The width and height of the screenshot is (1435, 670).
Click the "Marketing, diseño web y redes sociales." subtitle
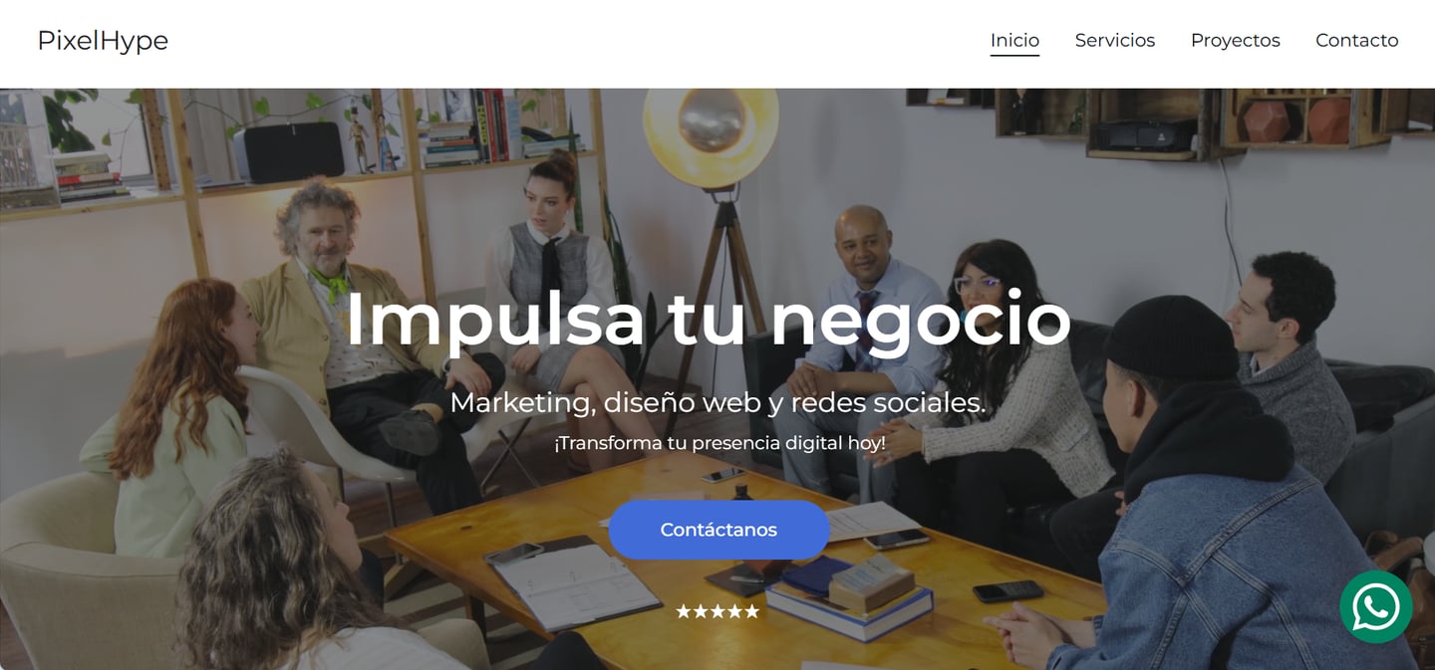tap(717, 402)
